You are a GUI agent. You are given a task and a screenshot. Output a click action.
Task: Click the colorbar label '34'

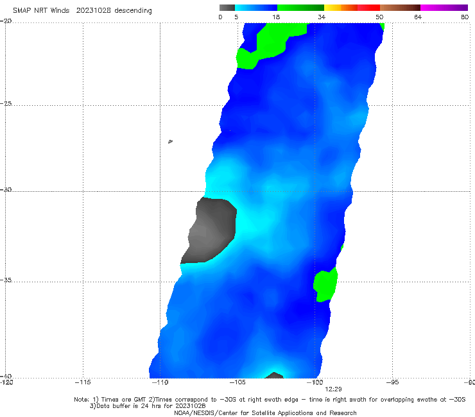[x=322, y=17]
